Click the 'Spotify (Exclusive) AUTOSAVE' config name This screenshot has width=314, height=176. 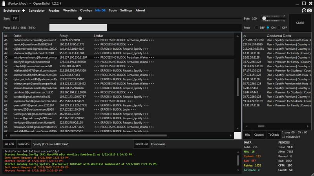click(x=51, y=144)
